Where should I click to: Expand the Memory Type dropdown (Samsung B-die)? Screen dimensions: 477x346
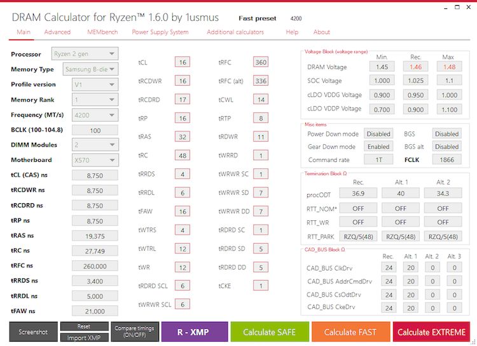click(90, 69)
